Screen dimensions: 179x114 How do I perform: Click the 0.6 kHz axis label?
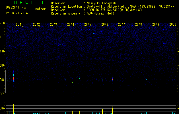coord(2,108)
